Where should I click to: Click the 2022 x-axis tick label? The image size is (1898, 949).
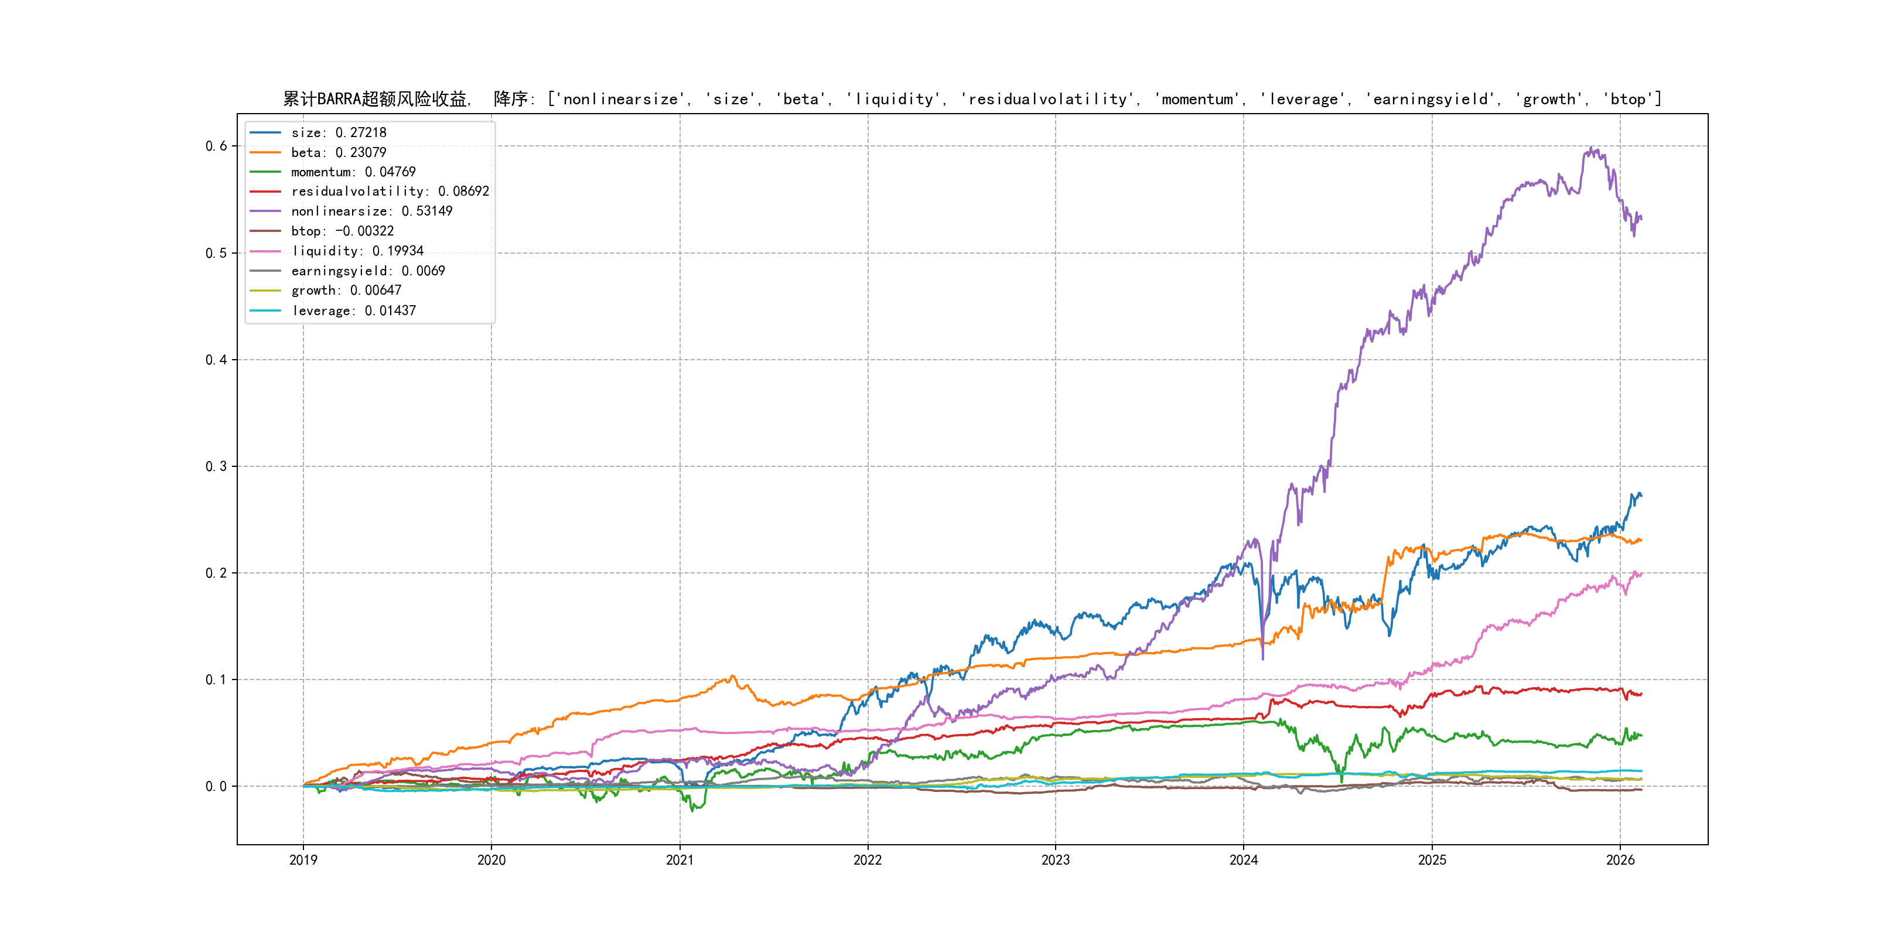coord(867,860)
